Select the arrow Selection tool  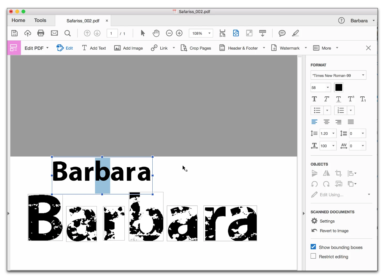143,33
